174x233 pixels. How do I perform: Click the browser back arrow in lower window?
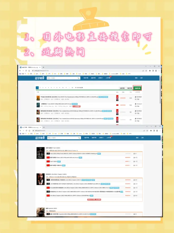tap(20, 131)
